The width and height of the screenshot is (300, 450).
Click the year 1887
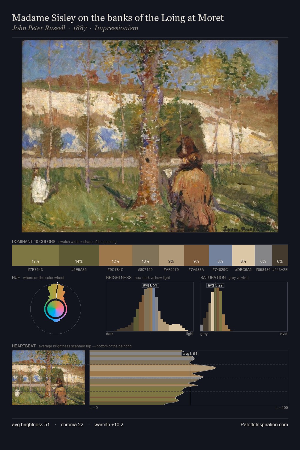click(x=80, y=28)
